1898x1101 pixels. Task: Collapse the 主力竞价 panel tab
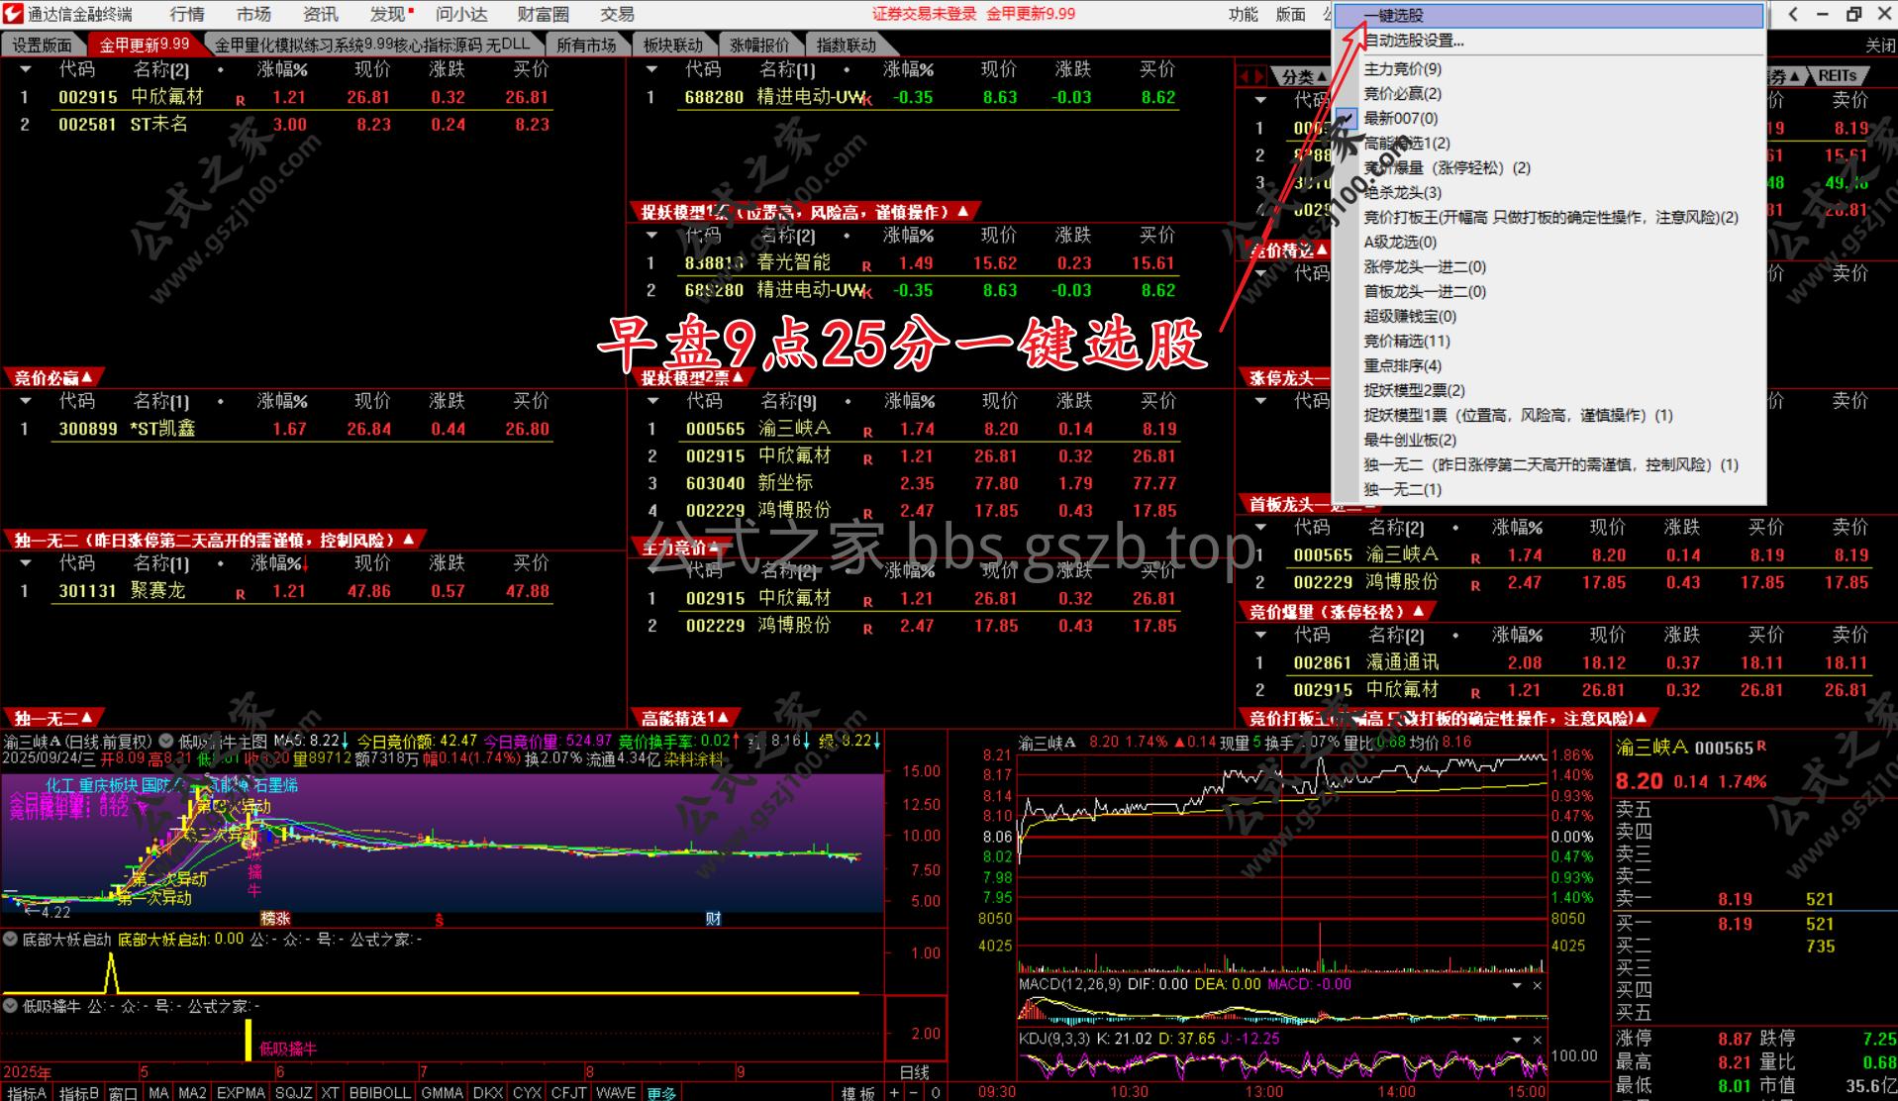click(681, 548)
